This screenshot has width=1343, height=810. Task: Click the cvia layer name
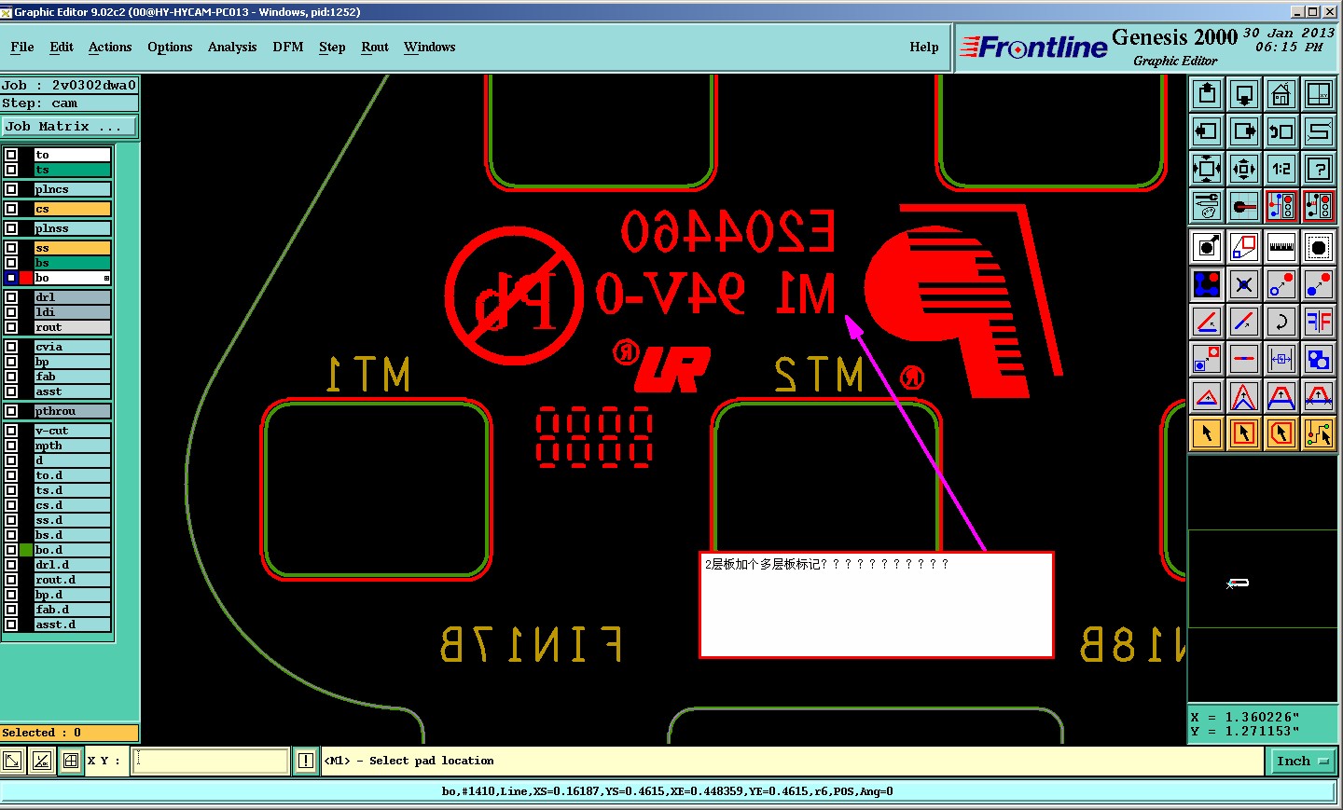pyautogui.click(x=73, y=347)
